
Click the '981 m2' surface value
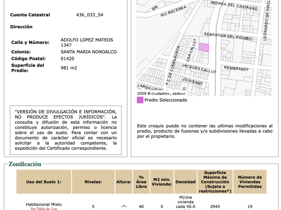click(69, 68)
